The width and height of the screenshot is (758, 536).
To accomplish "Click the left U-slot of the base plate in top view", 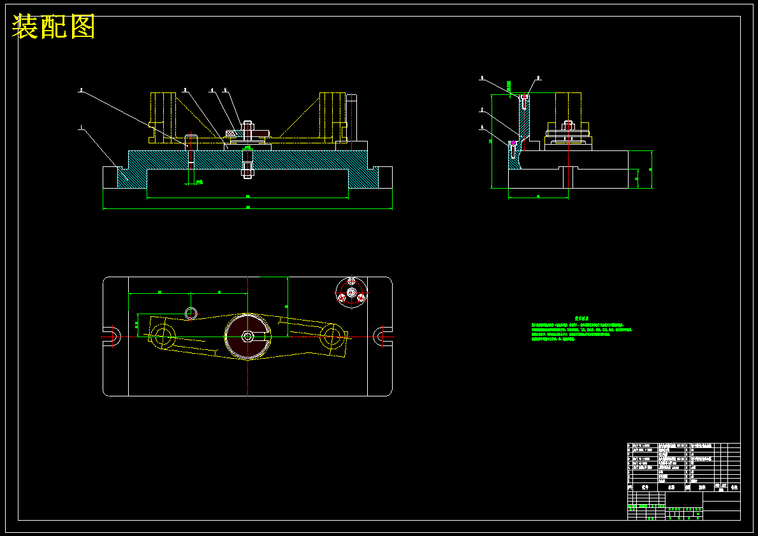I will tap(112, 337).
